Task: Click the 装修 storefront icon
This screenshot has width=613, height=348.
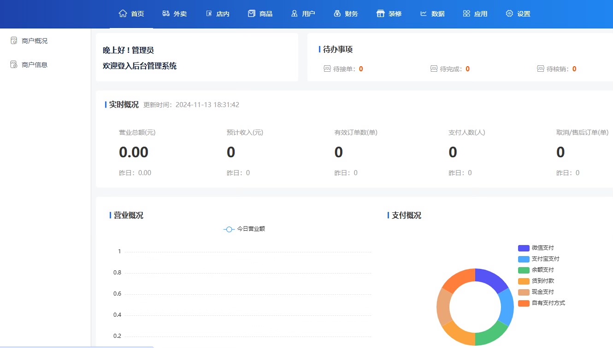Action: coord(380,14)
